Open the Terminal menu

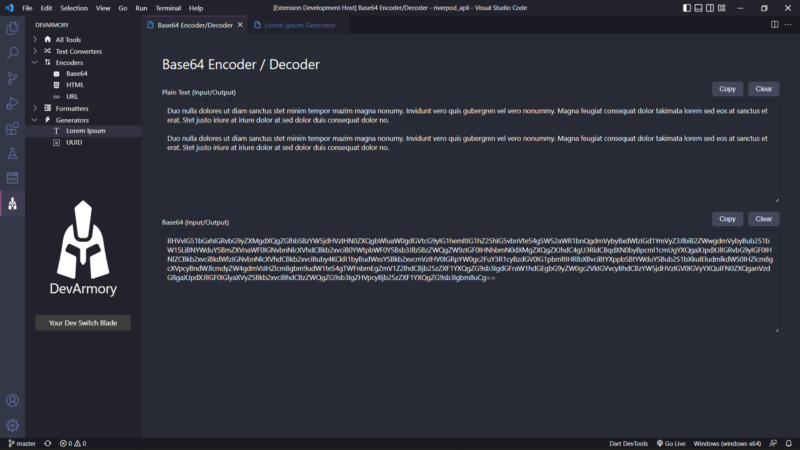(x=168, y=8)
